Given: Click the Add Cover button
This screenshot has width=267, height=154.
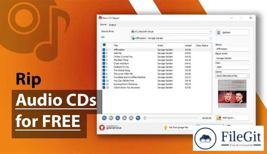Looking at the screenshot, I should [232, 117].
